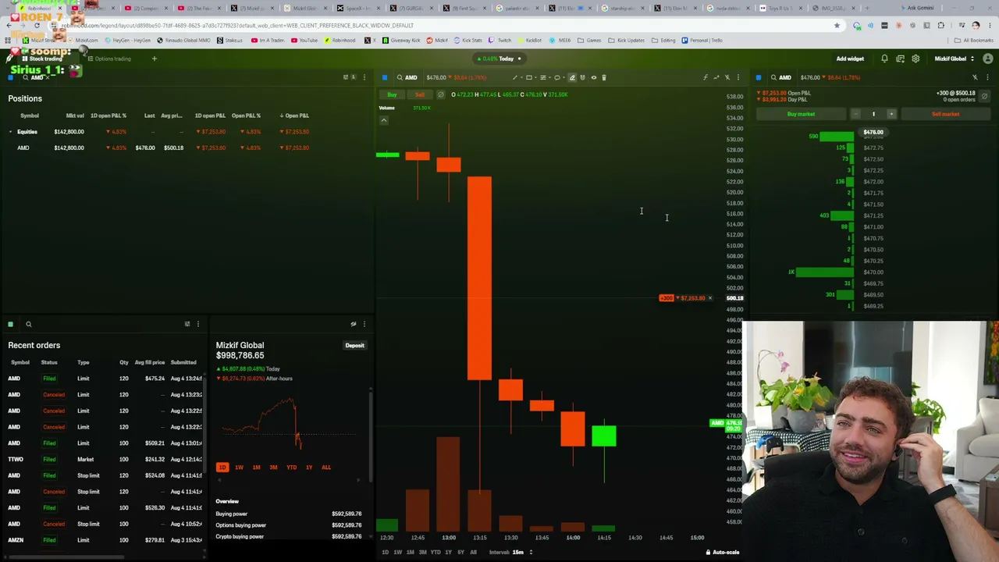
Task: Open the chart widget three-dot menu
Action: point(738,77)
